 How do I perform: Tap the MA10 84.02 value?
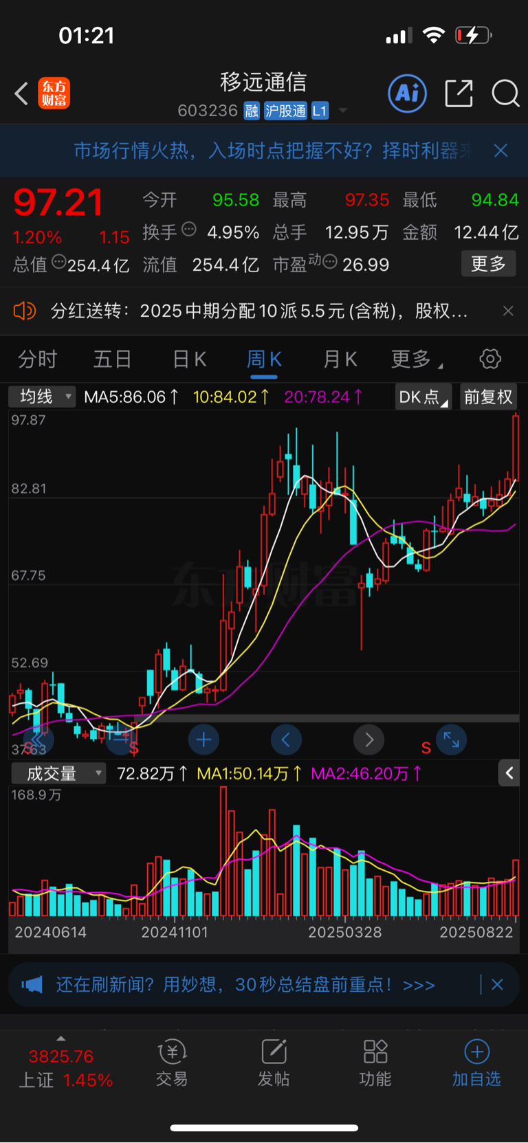[x=230, y=397]
